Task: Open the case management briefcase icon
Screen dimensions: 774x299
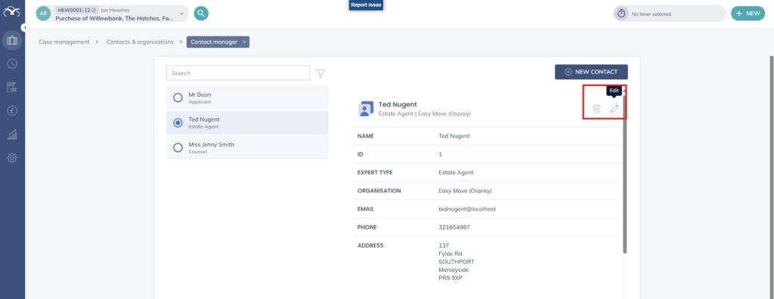Action: point(12,41)
